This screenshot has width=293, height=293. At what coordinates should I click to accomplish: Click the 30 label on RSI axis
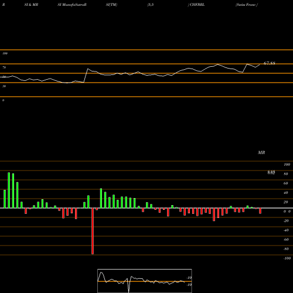tap(4, 86)
